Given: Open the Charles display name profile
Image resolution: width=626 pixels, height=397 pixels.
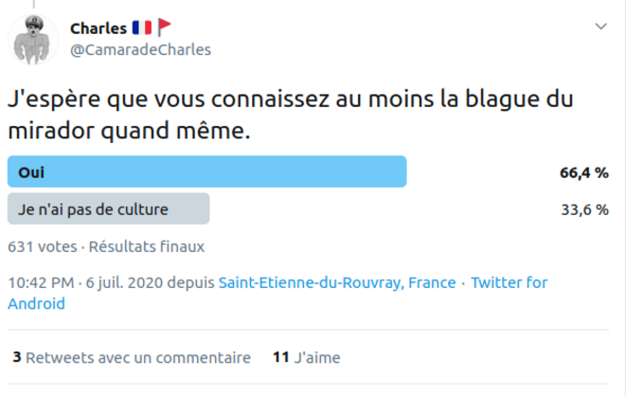Looking at the screenshot, I should coord(98,28).
